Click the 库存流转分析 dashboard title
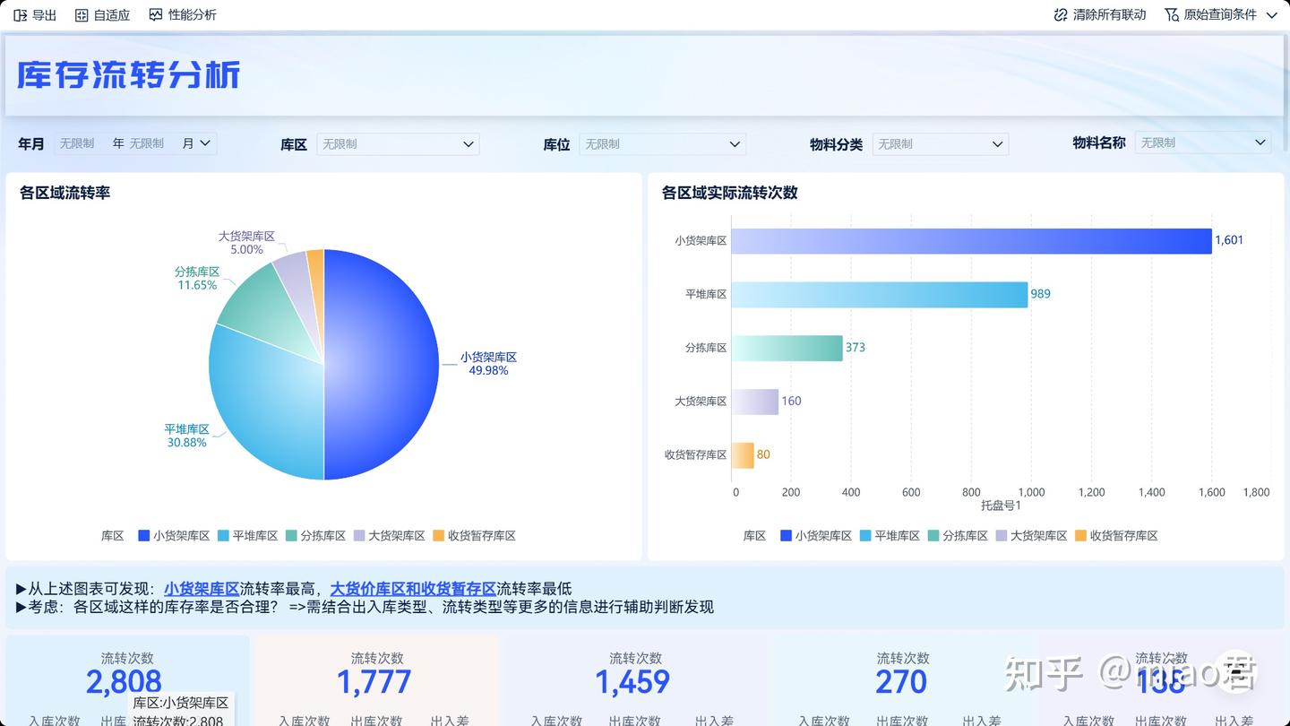The height and width of the screenshot is (726, 1290). 129,74
